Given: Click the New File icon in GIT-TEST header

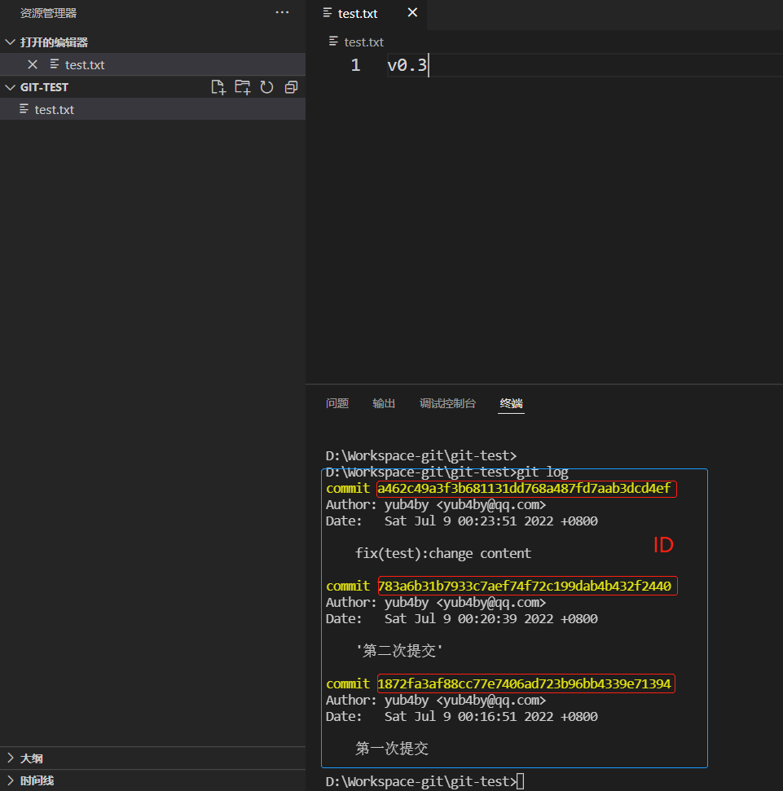Looking at the screenshot, I should (218, 87).
